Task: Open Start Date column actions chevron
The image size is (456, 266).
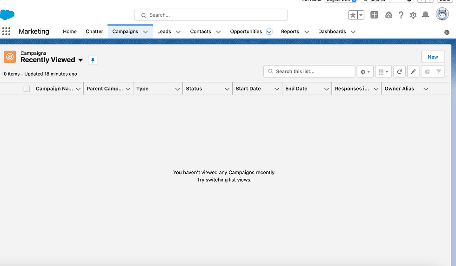Action: 277,89
